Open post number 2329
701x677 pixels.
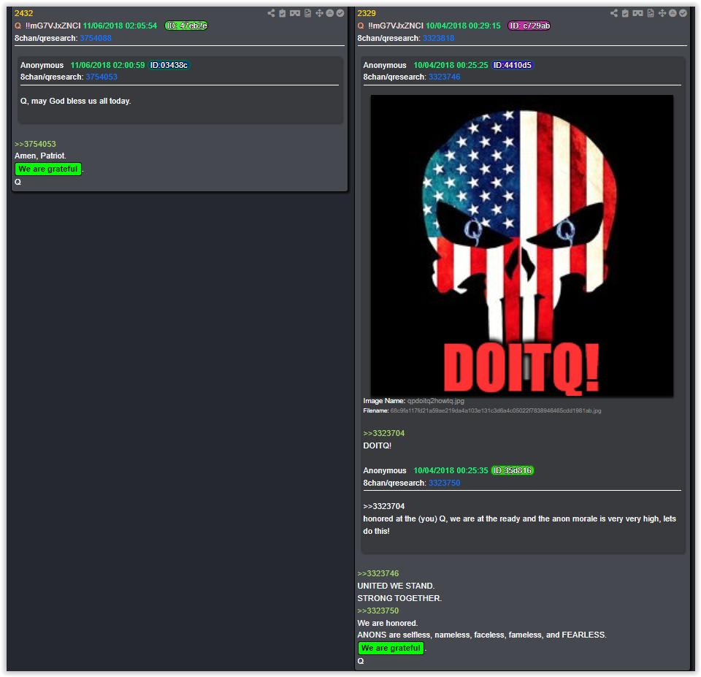pyautogui.click(x=367, y=13)
